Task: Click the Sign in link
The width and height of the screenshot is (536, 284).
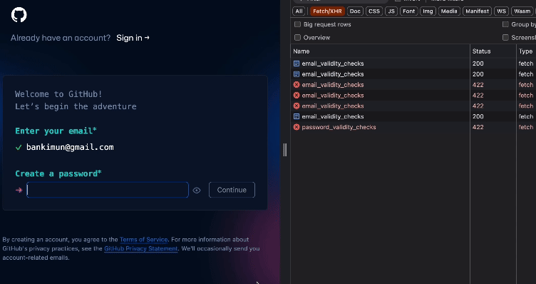Action: point(133,38)
